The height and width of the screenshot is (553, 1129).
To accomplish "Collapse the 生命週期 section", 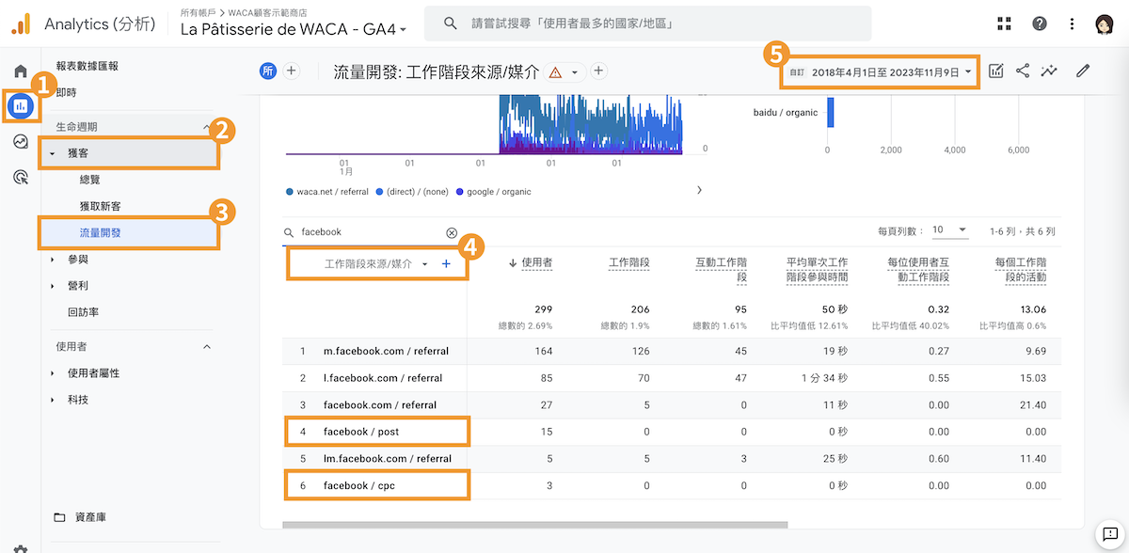I will click(x=207, y=126).
